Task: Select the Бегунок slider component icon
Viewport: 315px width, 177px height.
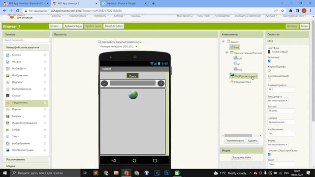Action: 8,116
